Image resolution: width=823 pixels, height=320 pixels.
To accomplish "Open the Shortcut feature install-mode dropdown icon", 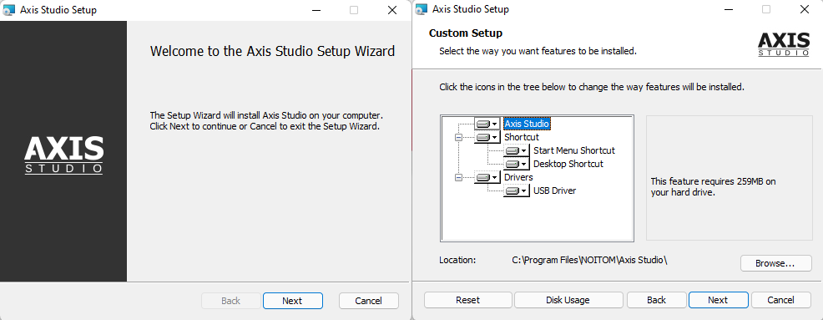I will [487, 138].
